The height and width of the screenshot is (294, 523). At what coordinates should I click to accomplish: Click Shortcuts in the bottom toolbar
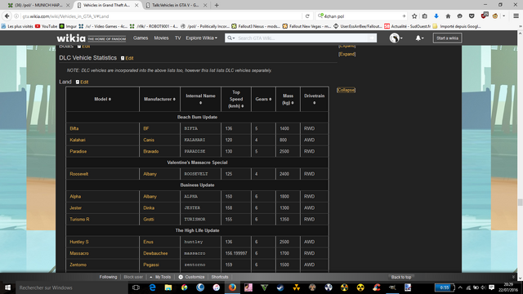coord(220,277)
